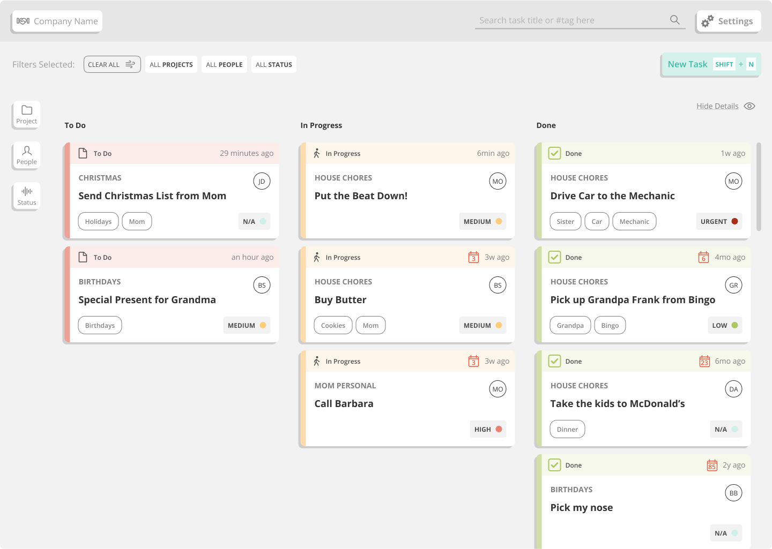Screen dimensions: 772x549
Task: Click N/A priority dot on Pick my nose
Action: 734,533
